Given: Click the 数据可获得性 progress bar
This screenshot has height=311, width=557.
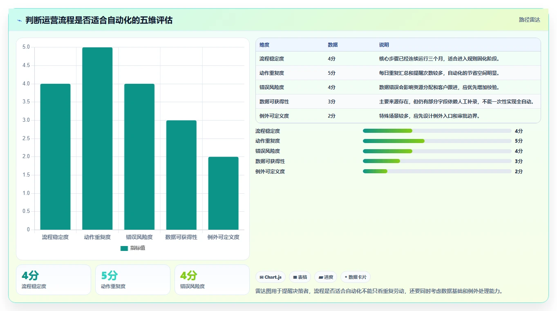Looking at the screenshot, I should coord(437,161).
